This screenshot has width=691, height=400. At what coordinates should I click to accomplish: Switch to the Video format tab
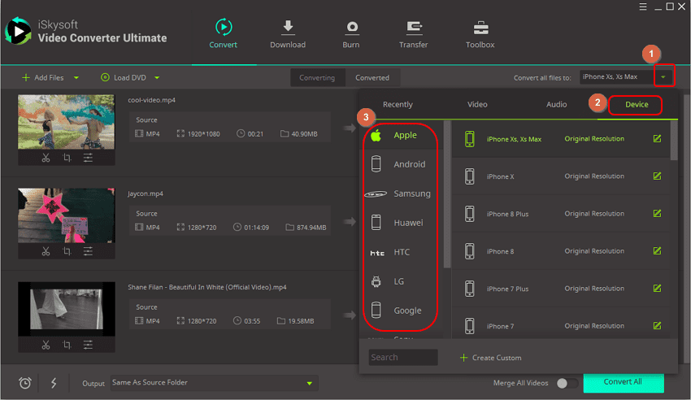[477, 105]
